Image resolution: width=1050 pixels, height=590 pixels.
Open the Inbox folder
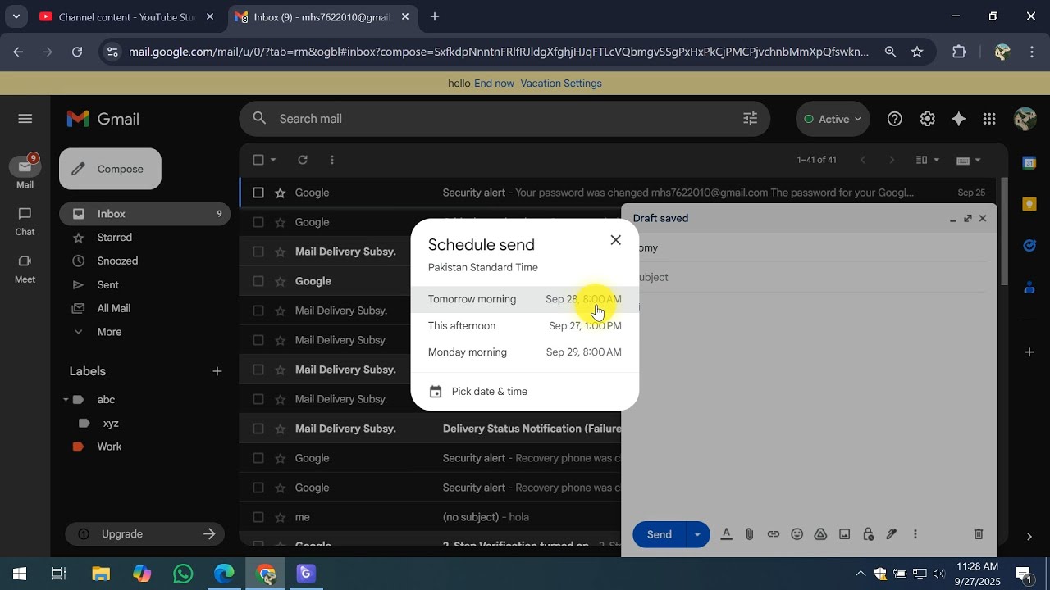pyautogui.click(x=144, y=214)
